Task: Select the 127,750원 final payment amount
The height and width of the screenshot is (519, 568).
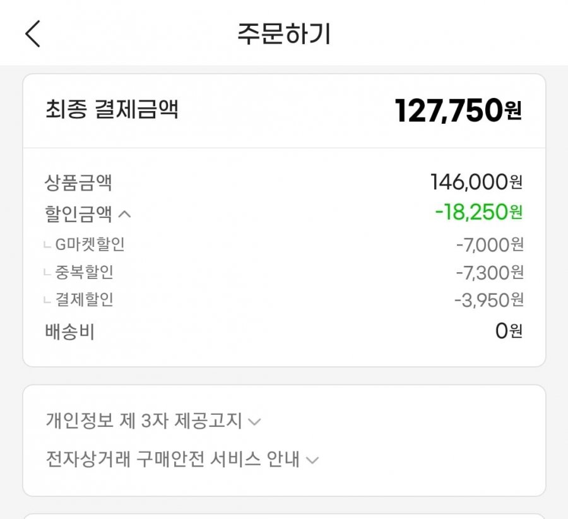Action: click(458, 110)
